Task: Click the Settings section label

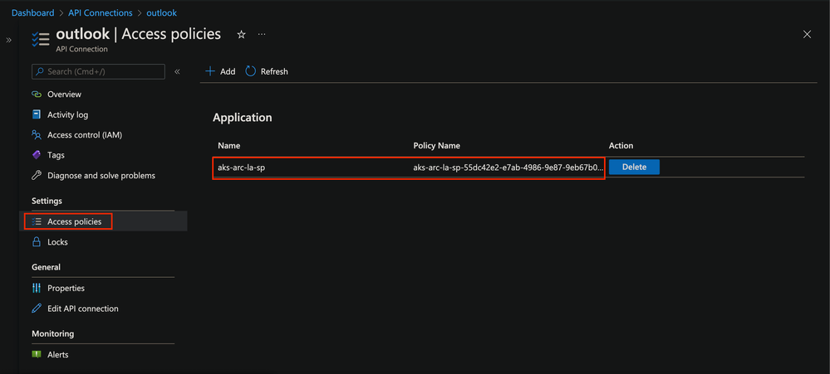Action: (x=47, y=201)
